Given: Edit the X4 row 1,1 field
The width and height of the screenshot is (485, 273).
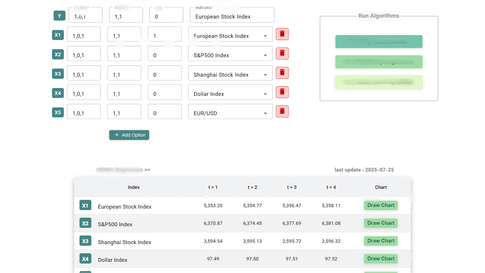Looking at the screenshot, I should click(x=124, y=92).
